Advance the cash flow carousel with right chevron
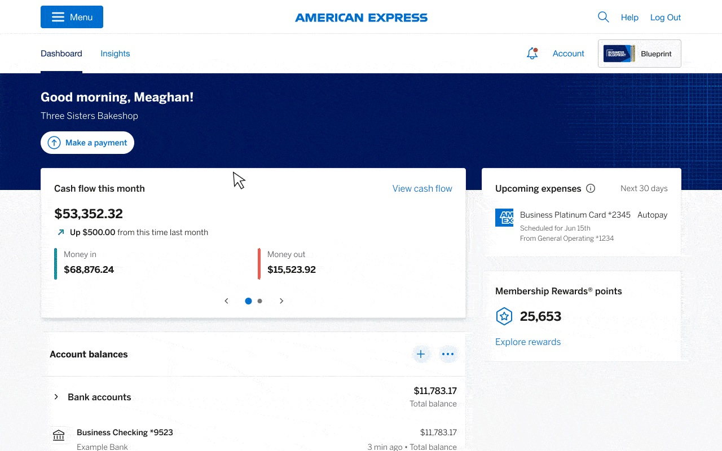This screenshot has height=451, width=722. (281, 300)
